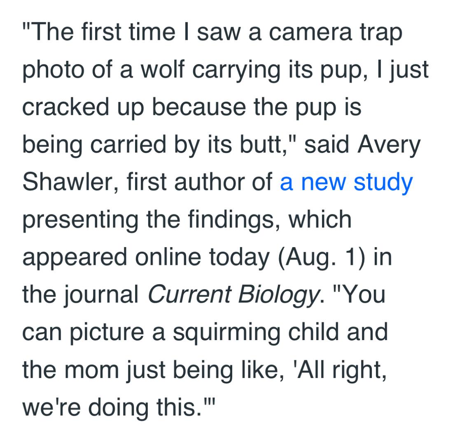This screenshot has height=438, width=455.
Task: Click the word 'squirming' in the quote
Action: point(226,333)
